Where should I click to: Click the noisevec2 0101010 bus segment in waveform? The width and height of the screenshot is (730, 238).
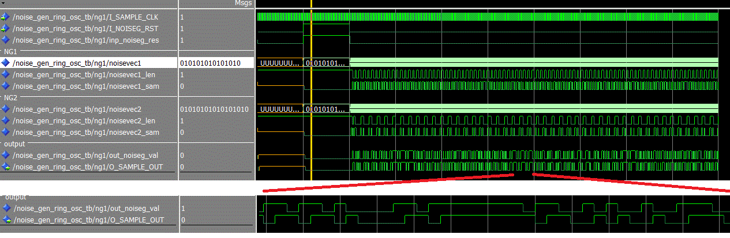pos(327,108)
